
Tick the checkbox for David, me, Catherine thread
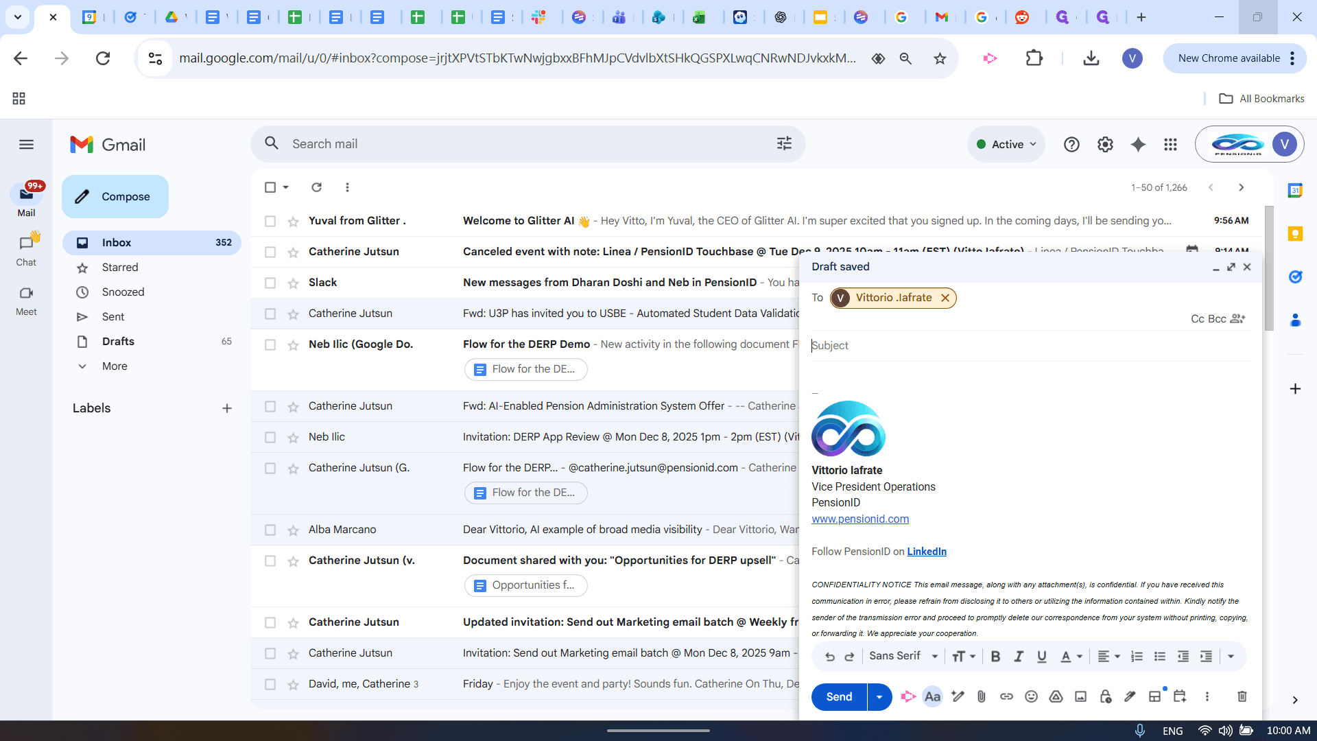(270, 684)
